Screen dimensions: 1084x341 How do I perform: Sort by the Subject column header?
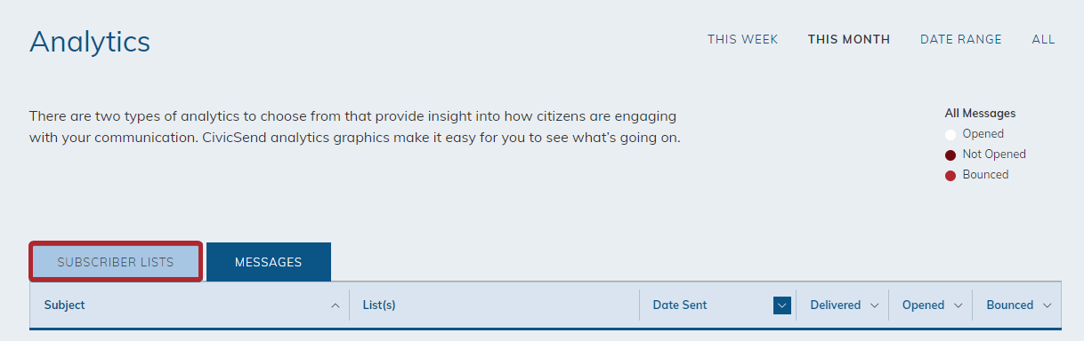point(64,305)
